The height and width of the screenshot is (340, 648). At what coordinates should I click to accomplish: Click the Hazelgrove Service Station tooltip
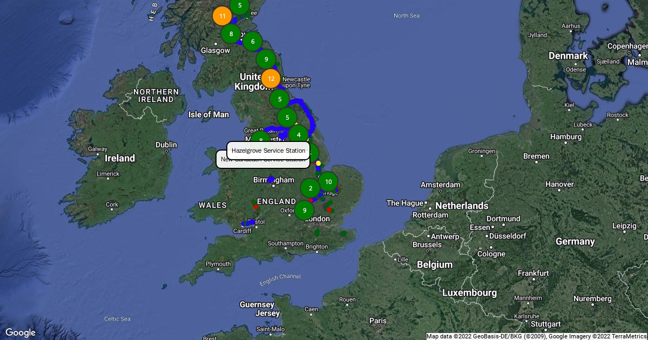click(268, 151)
